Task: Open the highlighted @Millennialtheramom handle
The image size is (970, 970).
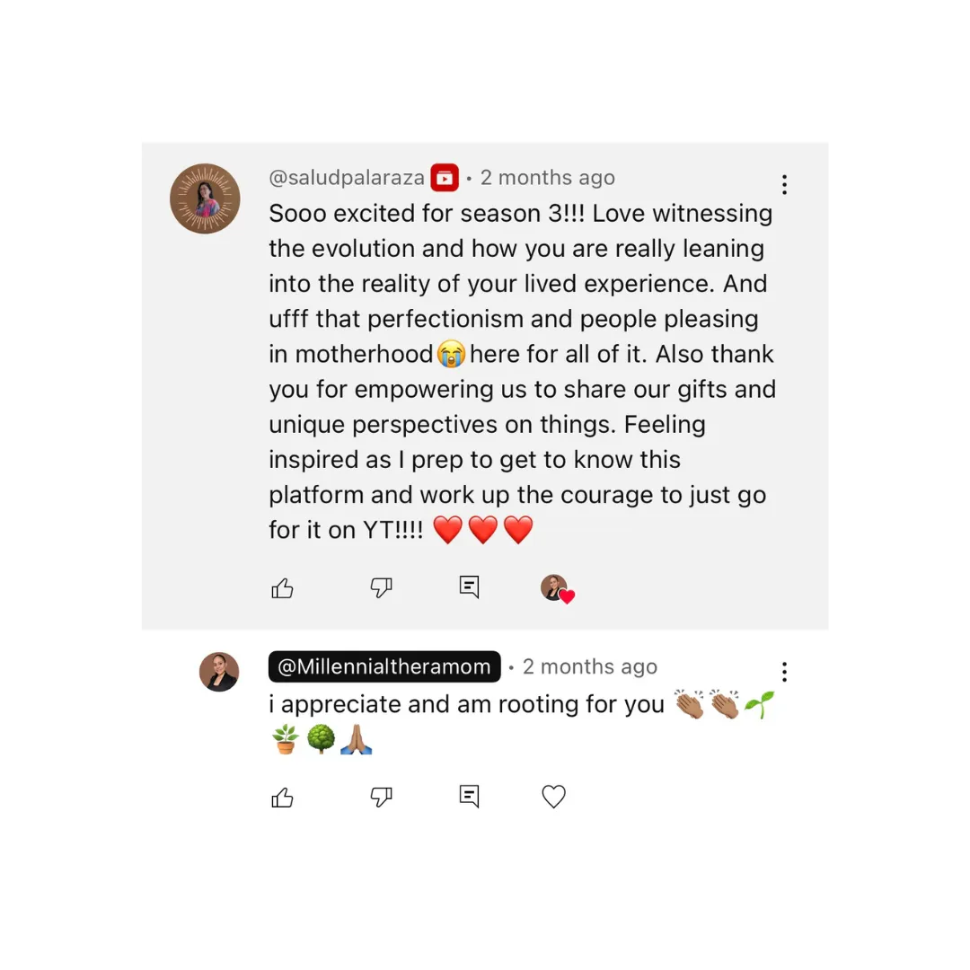Action: coord(384,666)
